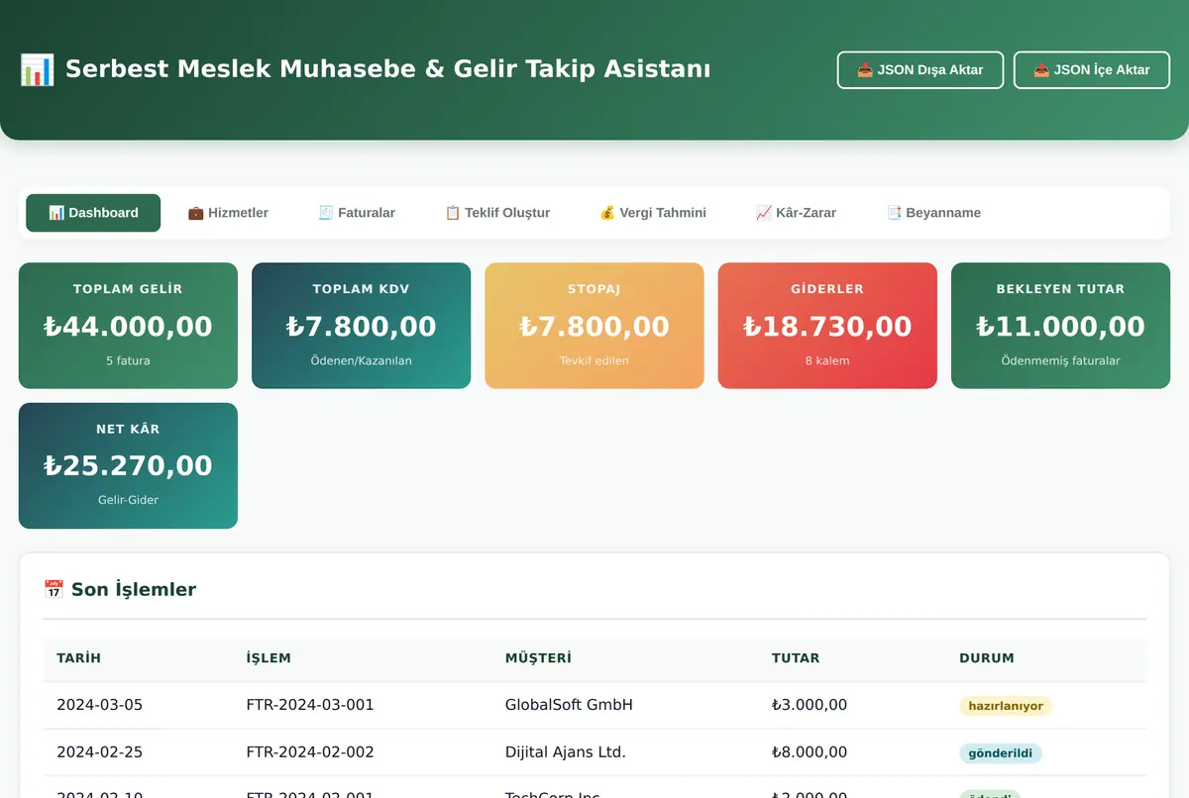Click the JSON İçe Aktar button
Image resolution: width=1189 pixels, height=798 pixels.
(1092, 70)
